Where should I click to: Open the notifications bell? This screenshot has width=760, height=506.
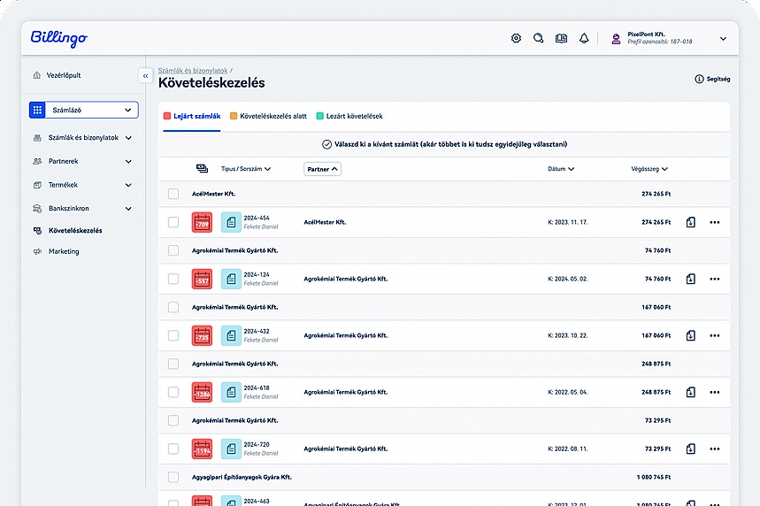pyautogui.click(x=584, y=39)
